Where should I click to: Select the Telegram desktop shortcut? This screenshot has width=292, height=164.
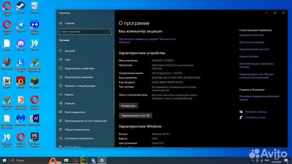(21, 26)
